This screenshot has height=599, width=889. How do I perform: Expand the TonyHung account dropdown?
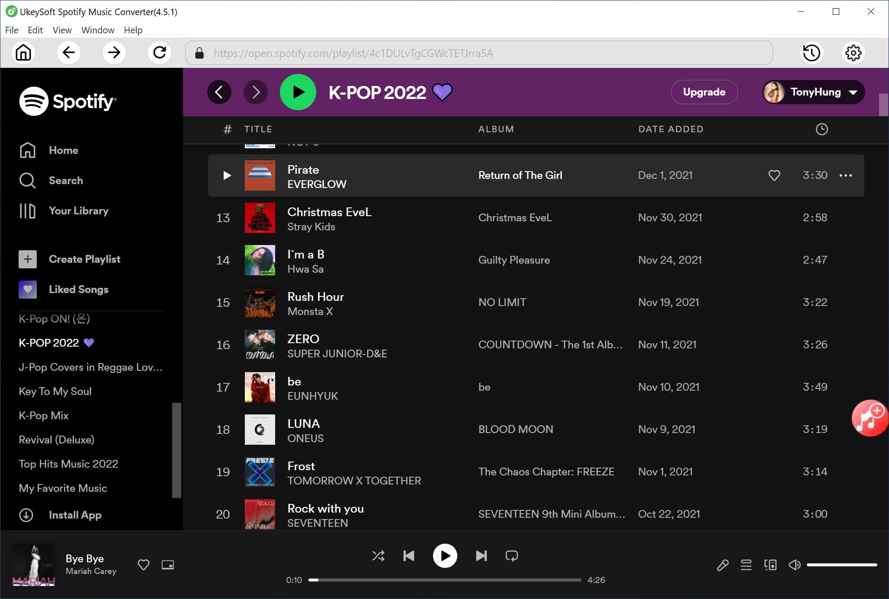point(812,92)
